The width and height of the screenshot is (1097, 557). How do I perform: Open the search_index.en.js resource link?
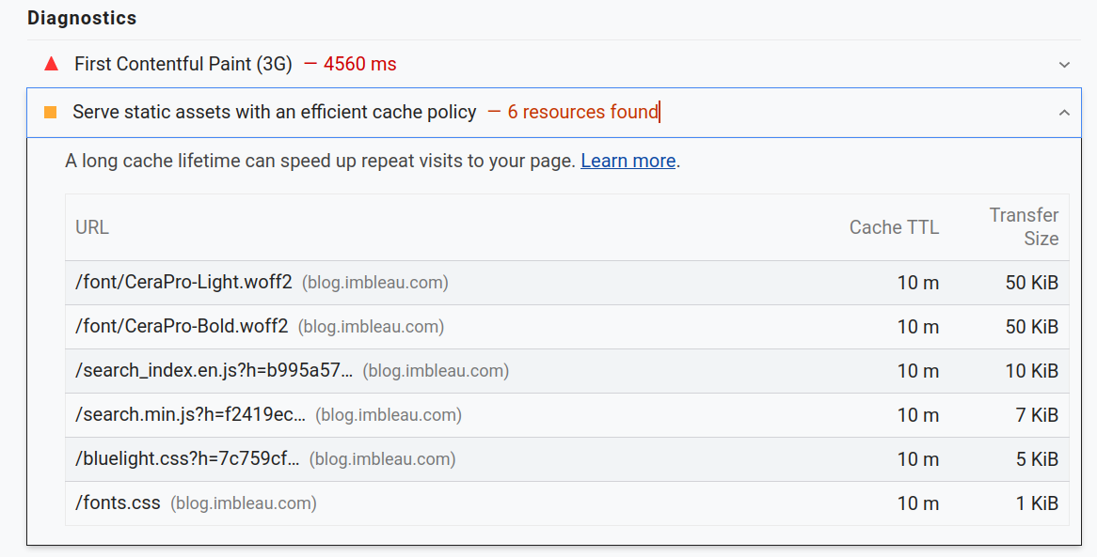coord(214,371)
